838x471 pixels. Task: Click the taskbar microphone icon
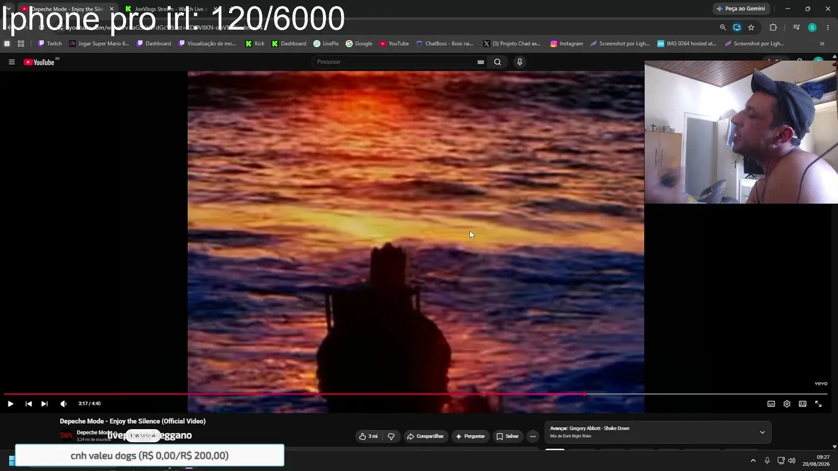(767, 461)
